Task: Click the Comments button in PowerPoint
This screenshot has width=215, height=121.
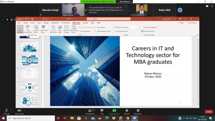Action: 192,23
